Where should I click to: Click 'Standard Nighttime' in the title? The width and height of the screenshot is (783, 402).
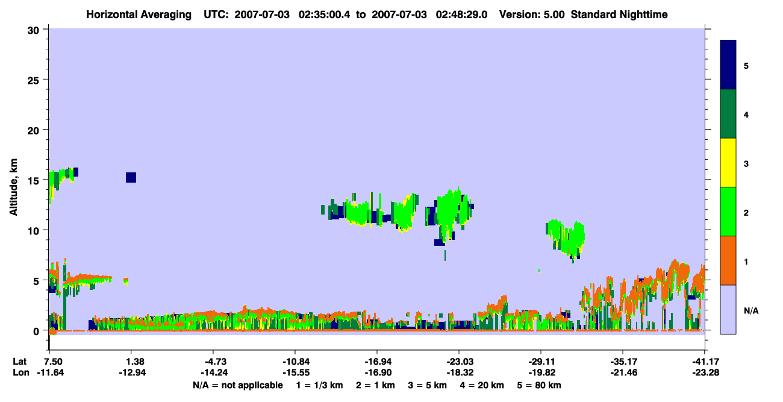point(619,14)
